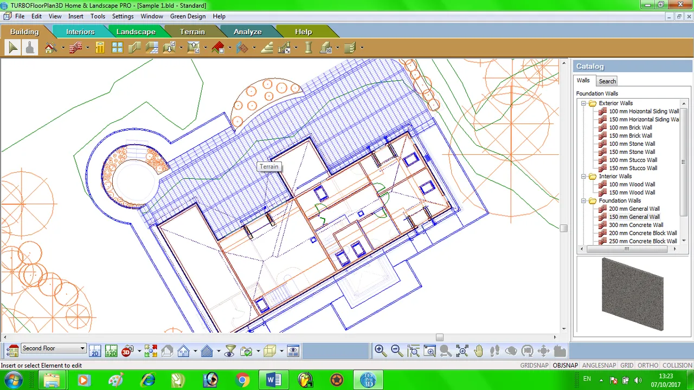Select the railing and stairs tool
This screenshot has width=694, height=390.
284,48
